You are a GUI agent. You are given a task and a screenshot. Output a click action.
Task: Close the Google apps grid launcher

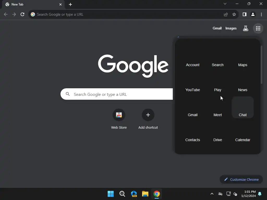click(x=258, y=28)
